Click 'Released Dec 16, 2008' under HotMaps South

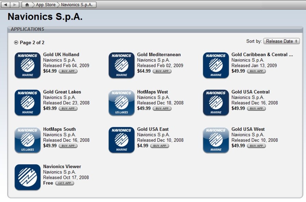coord(66,140)
